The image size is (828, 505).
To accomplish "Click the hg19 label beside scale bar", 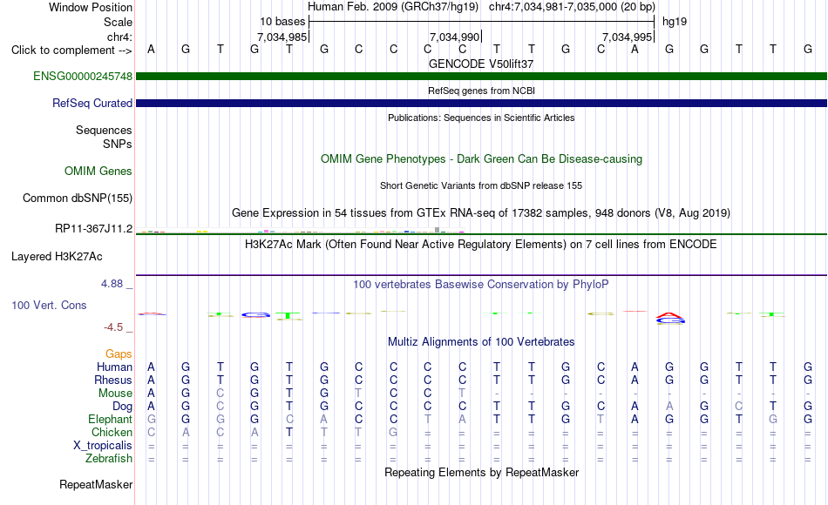I will (x=675, y=22).
